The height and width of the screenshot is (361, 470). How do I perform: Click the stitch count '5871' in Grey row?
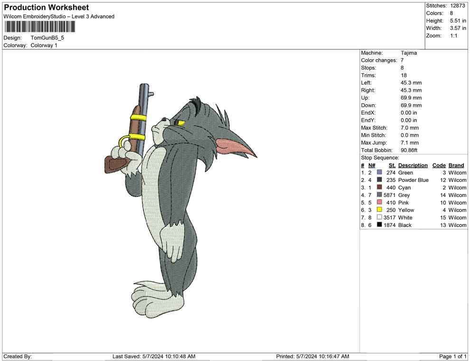point(389,195)
